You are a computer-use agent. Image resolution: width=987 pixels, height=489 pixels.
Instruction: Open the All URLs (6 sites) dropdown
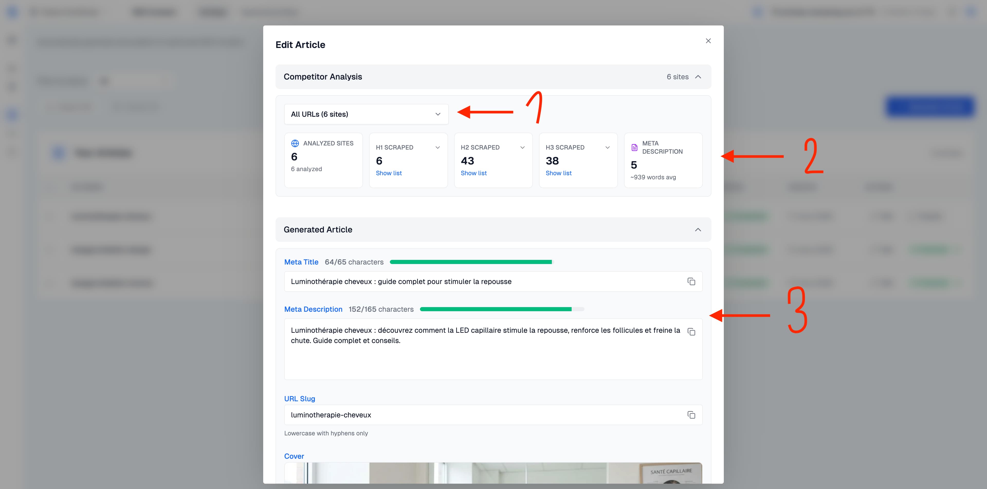point(366,114)
